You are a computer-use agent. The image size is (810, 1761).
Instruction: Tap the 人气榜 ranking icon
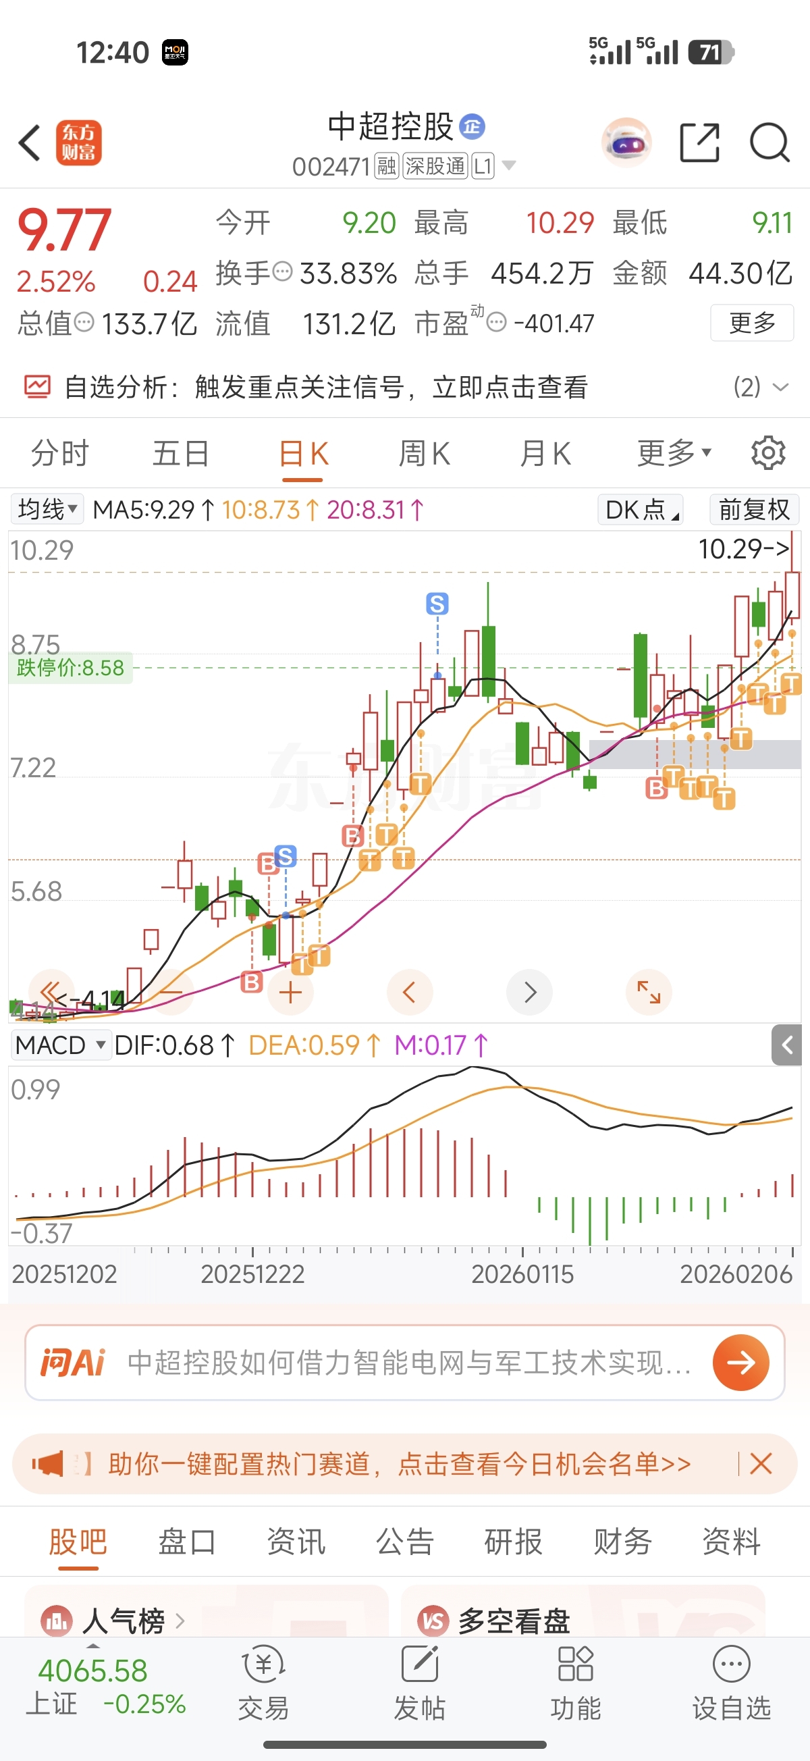point(57,1621)
